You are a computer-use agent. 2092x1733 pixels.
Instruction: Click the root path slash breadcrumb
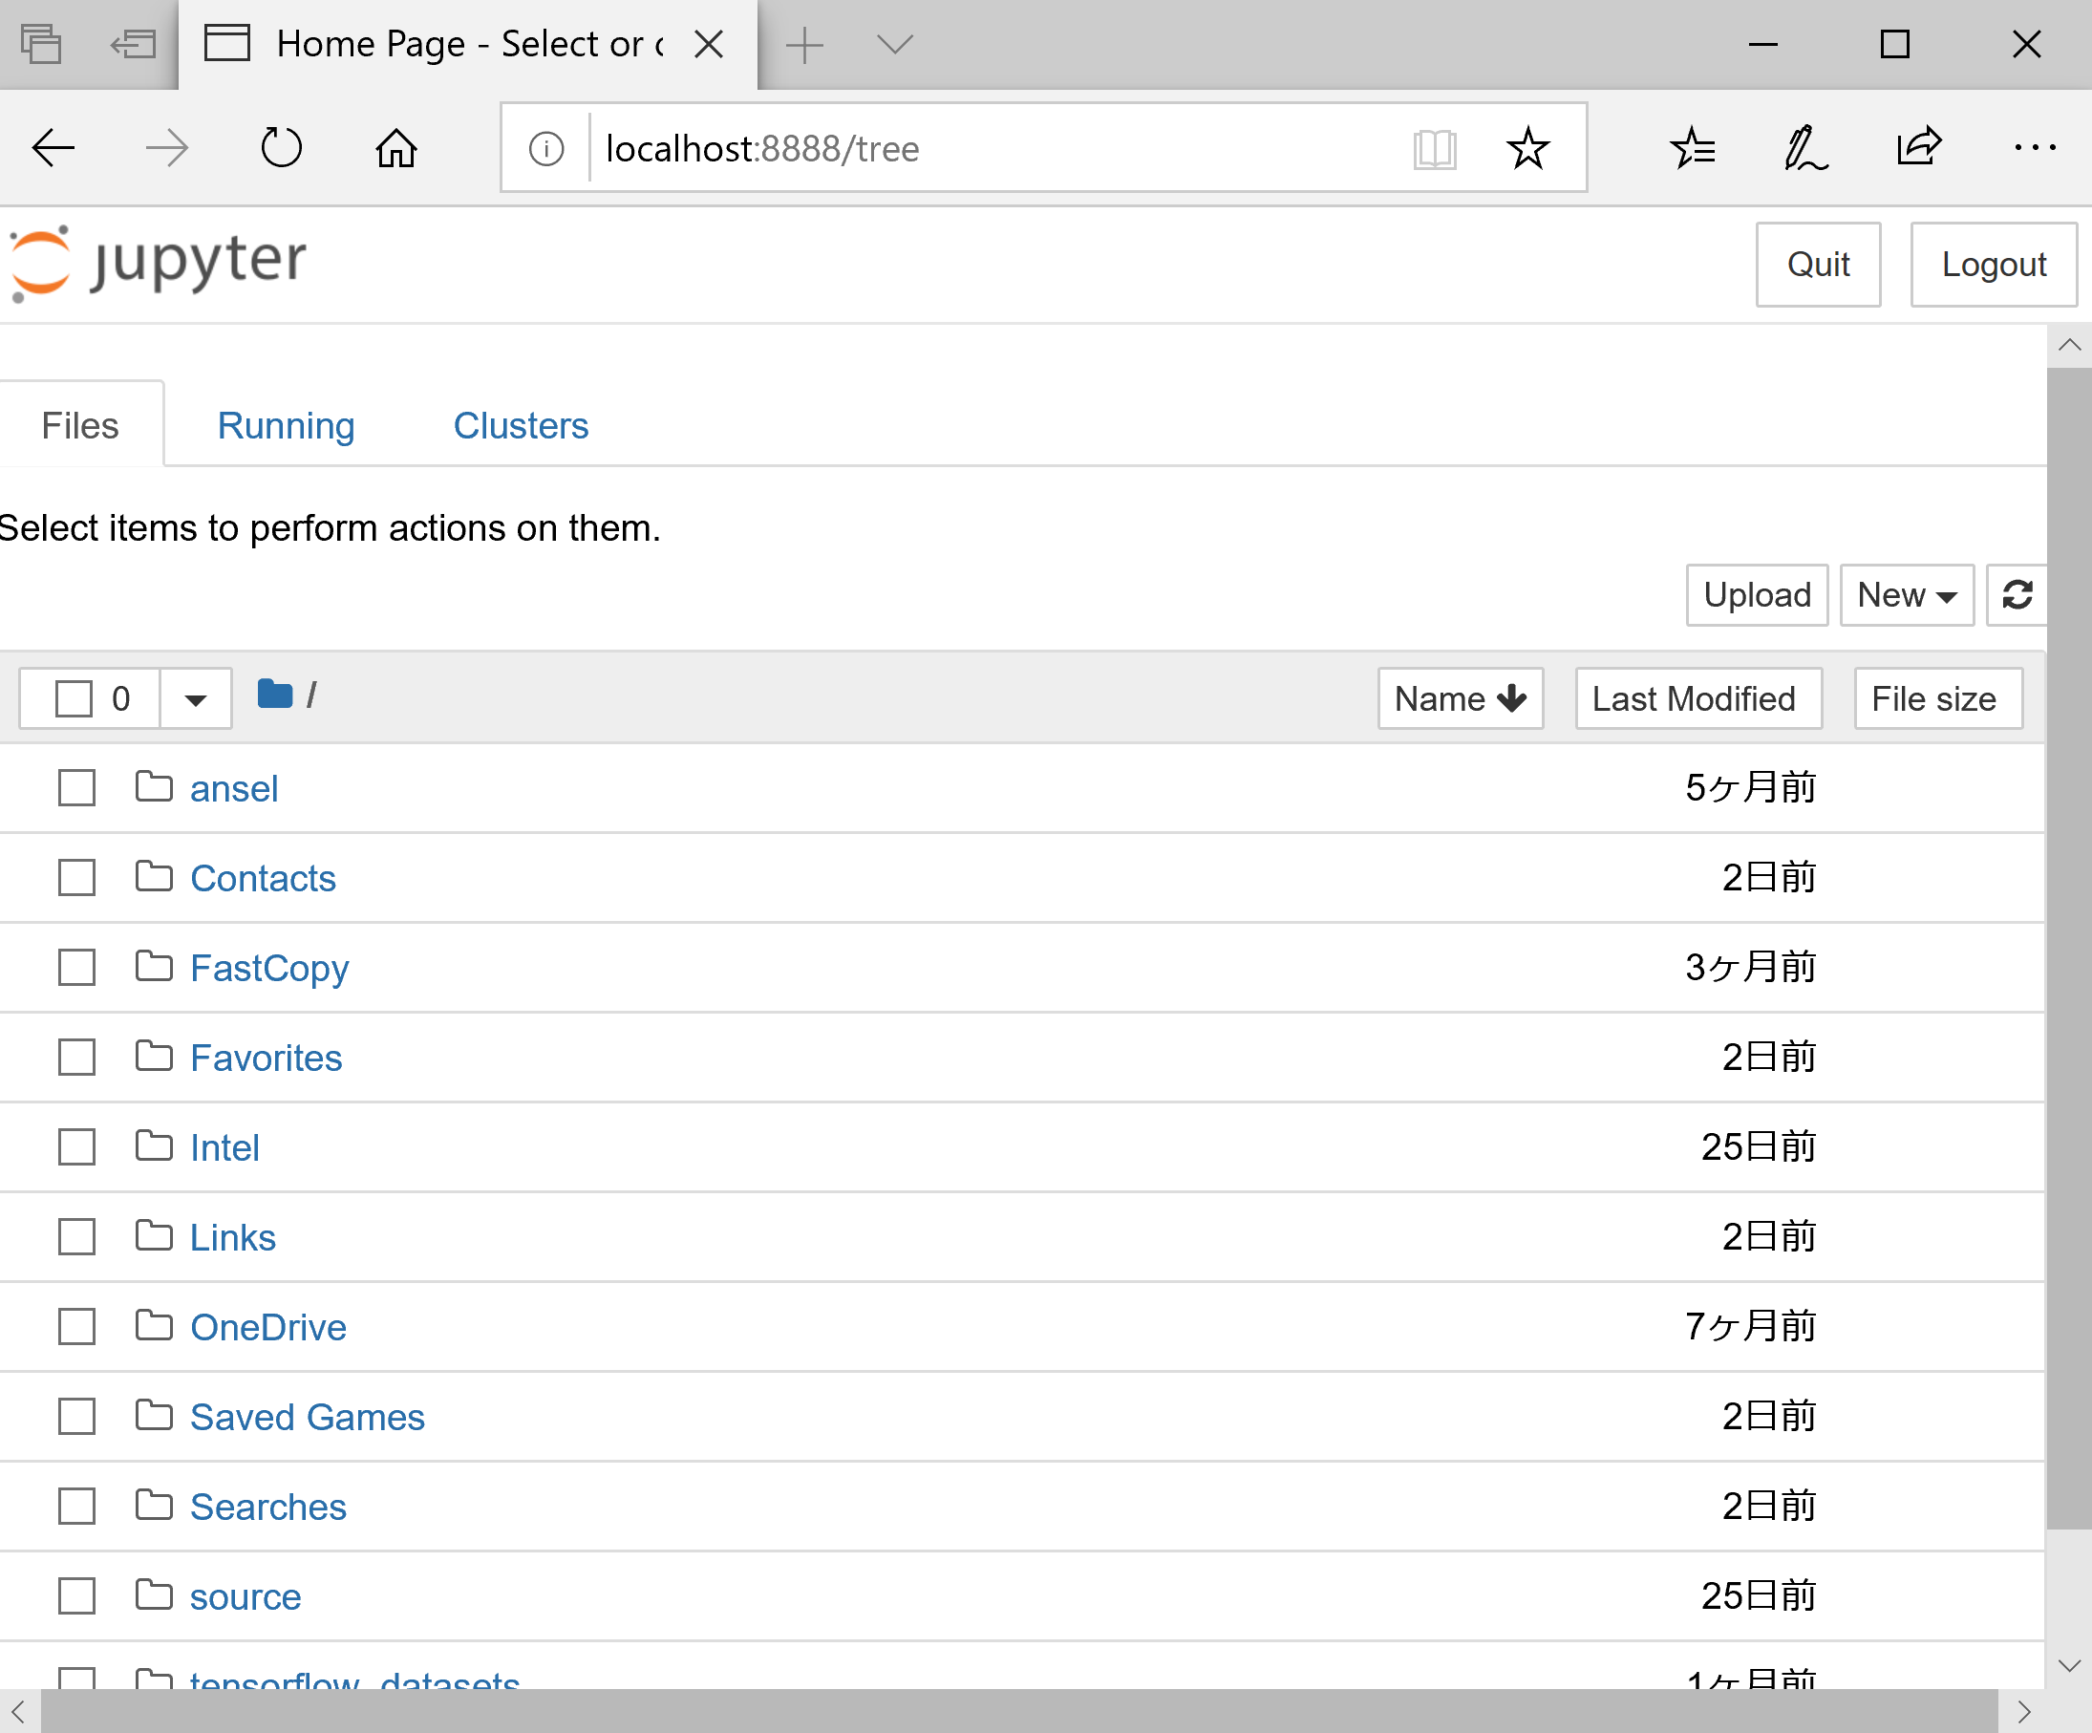(x=311, y=695)
